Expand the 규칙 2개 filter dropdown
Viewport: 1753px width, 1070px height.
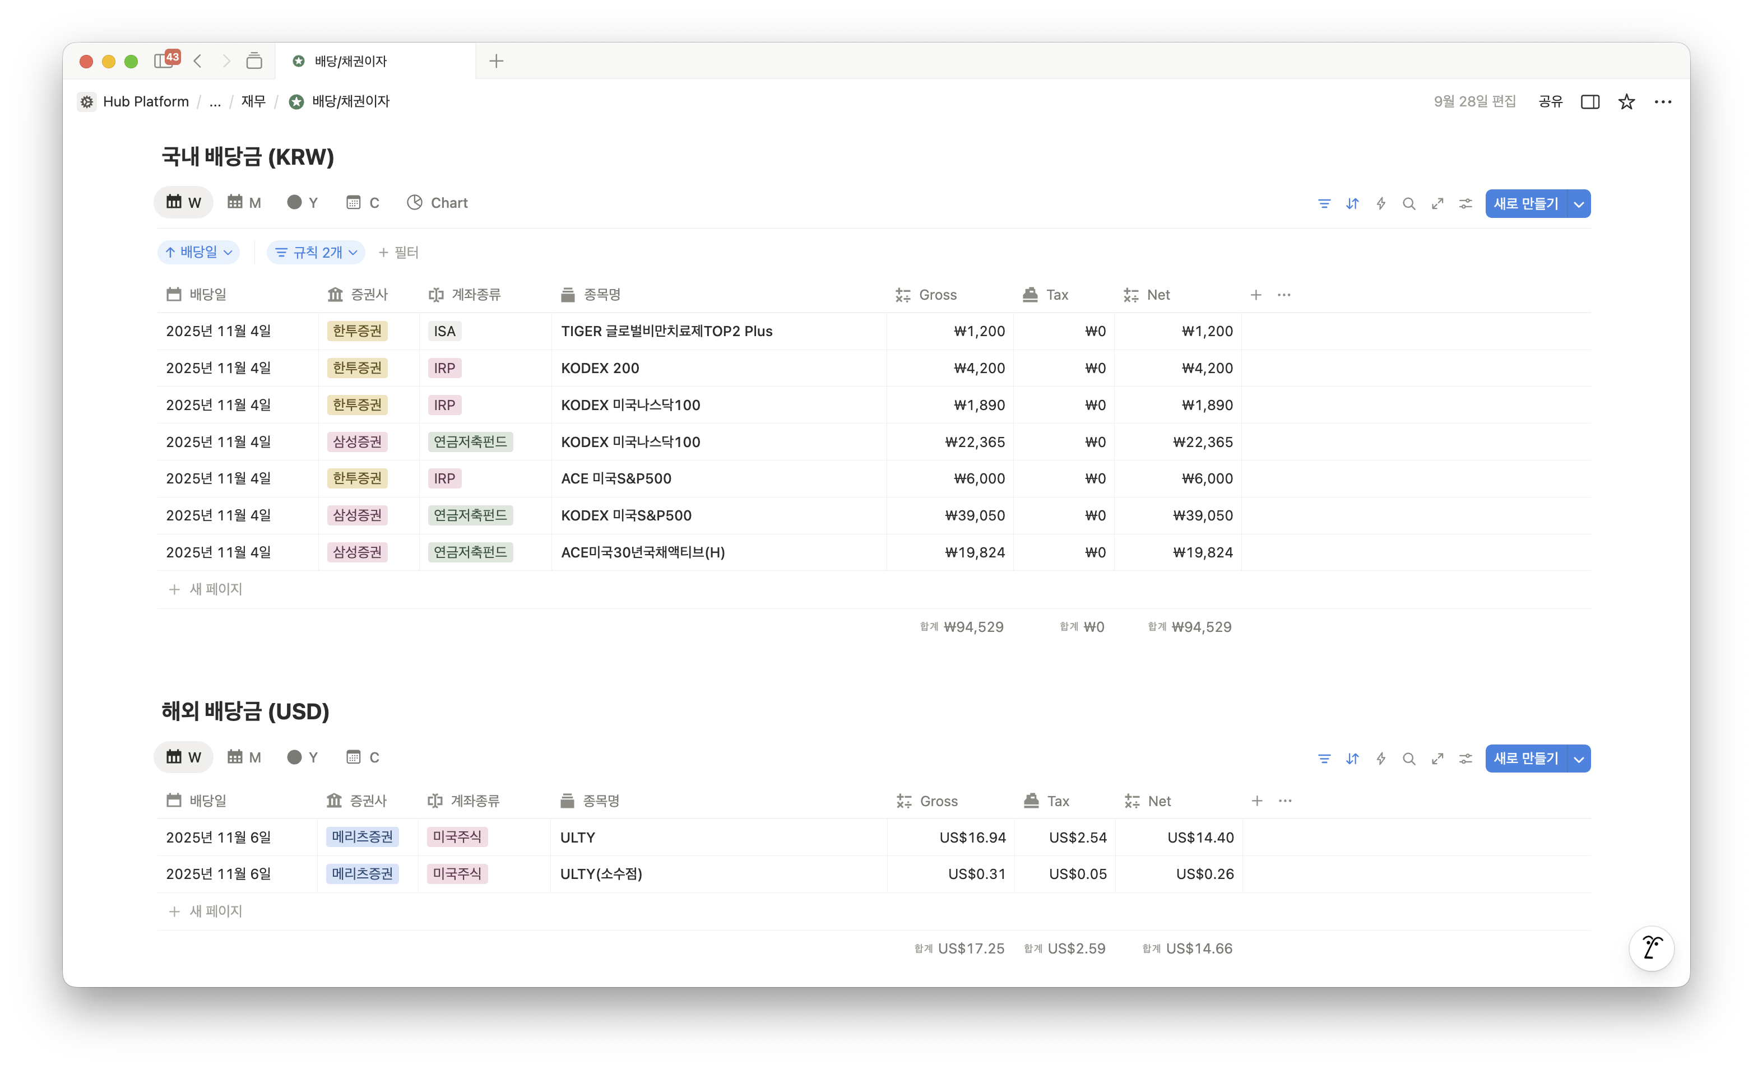coord(316,253)
